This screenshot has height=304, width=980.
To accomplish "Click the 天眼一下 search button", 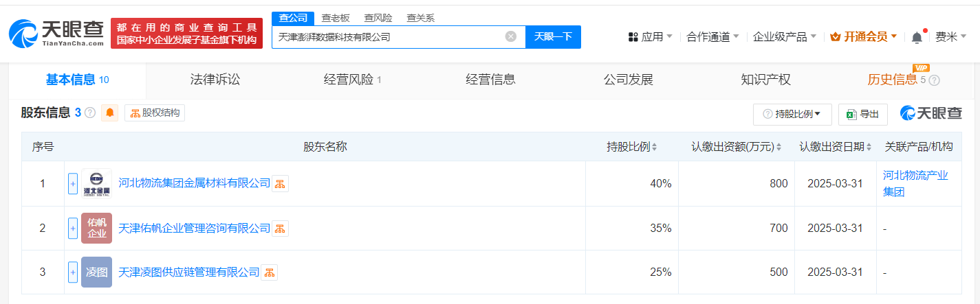I will (553, 37).
